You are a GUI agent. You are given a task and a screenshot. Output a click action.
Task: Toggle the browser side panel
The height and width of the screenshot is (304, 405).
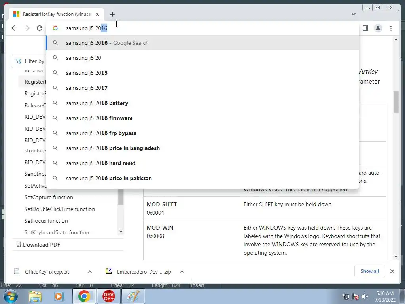[365, 28]
